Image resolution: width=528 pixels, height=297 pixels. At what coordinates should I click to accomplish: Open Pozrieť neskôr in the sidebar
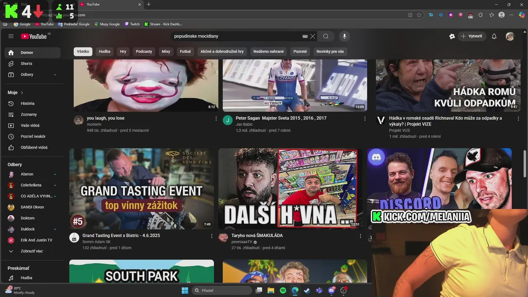[32, 137]
